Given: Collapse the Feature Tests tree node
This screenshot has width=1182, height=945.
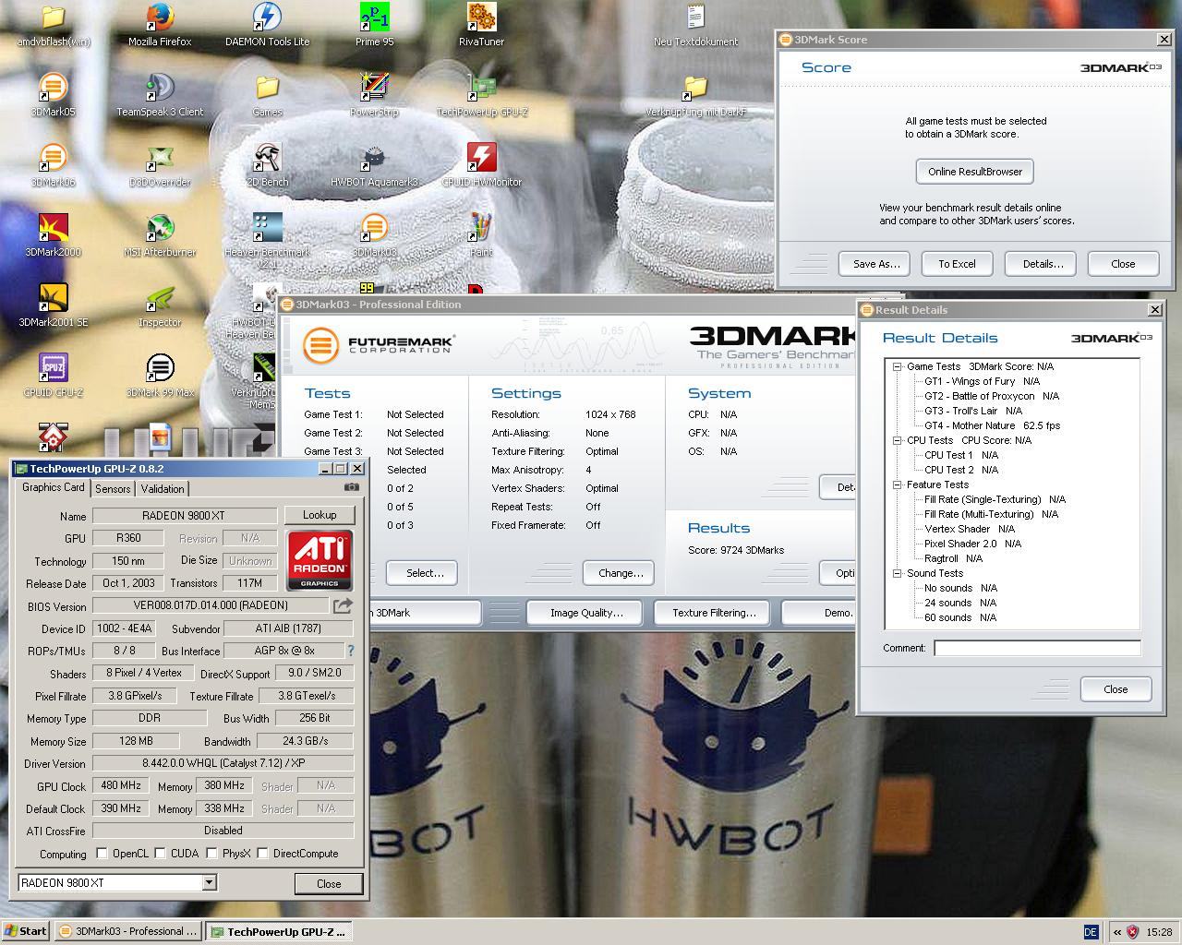Looking at the screenshot, I should pos(897,484).
